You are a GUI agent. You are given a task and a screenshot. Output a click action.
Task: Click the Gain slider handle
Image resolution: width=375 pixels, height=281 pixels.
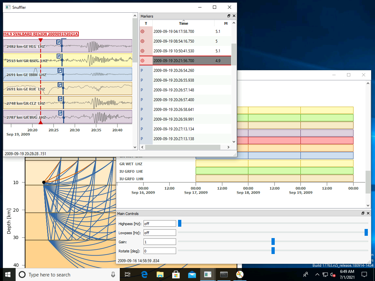pyautogui.click(x=273, y=241)
